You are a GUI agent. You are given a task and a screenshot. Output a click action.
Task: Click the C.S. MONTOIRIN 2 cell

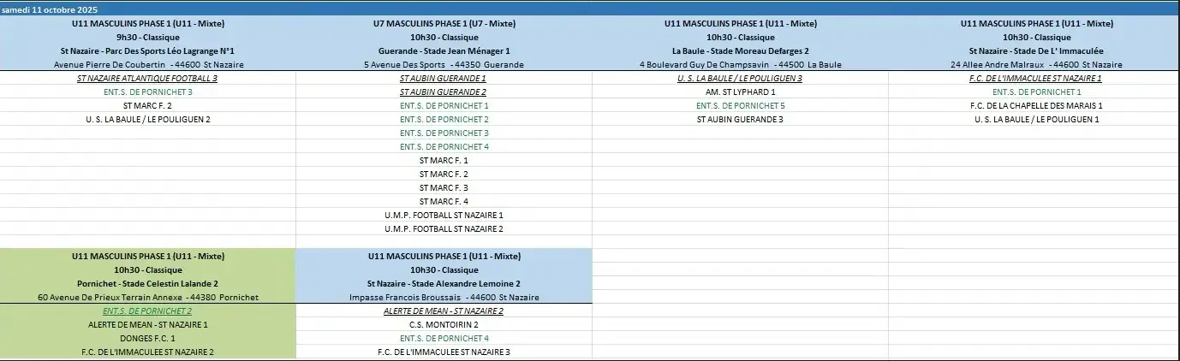[x=444, y=325]
